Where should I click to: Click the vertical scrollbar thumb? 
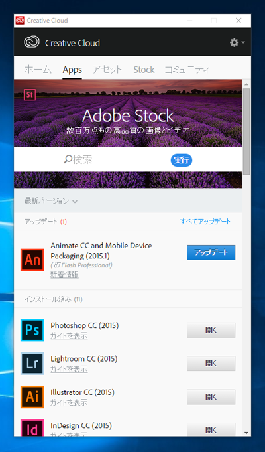click(x=246, y=131)
